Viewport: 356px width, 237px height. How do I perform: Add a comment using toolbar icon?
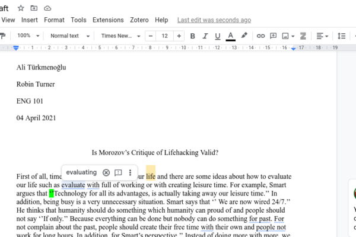click(x=274, y=36)
